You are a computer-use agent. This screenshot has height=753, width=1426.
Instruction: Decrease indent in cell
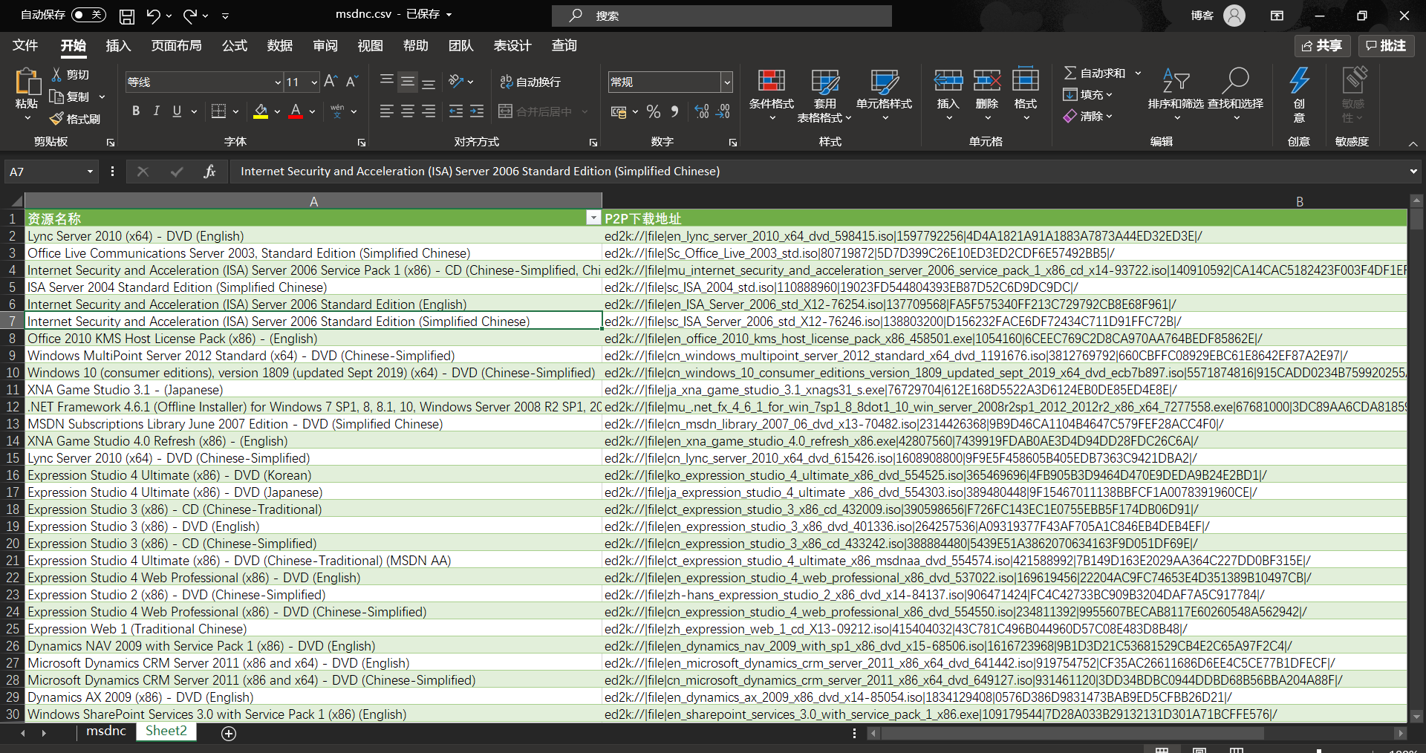pos(456,111)
